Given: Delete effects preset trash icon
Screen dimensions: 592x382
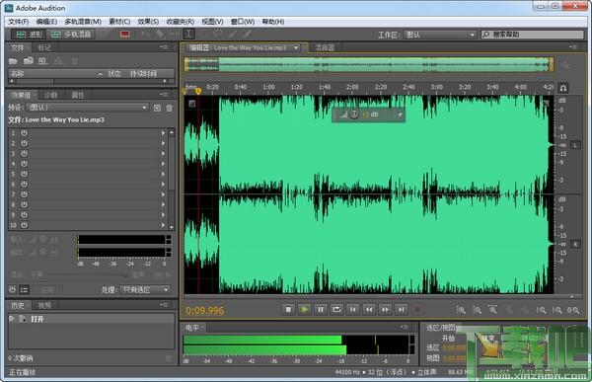Looking at the screenshot, I should click(169, 108).
